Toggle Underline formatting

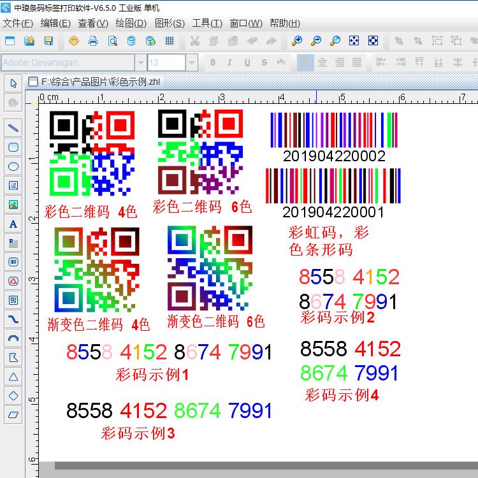(247, 62)
